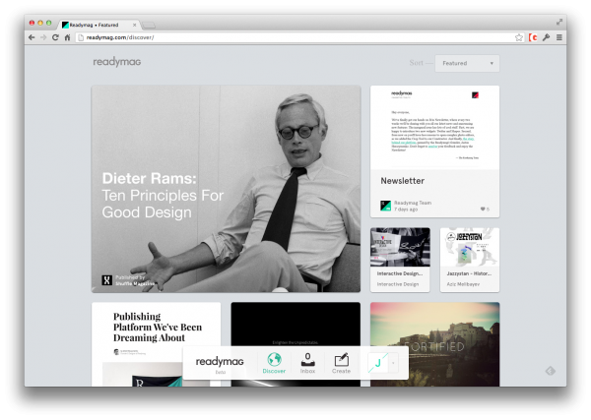Open the Newsletter card preview
The width and height of the screenshot is (591, 420).
pyautogui.click(x=434, y=128)
